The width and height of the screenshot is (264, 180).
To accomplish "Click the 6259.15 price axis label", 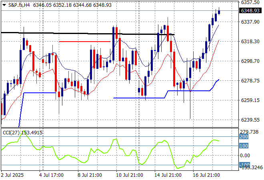I will pos(251,100).
